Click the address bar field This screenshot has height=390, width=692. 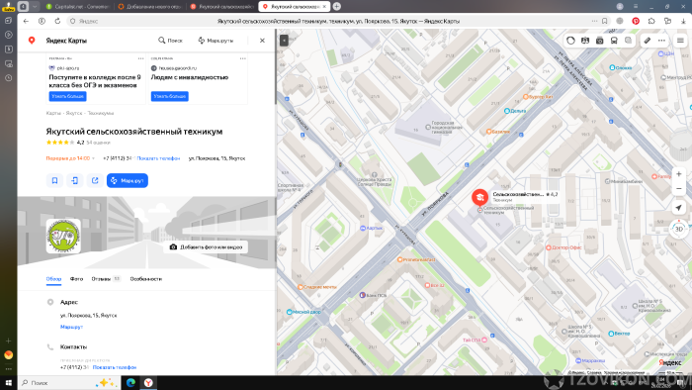tap(338, 21)
